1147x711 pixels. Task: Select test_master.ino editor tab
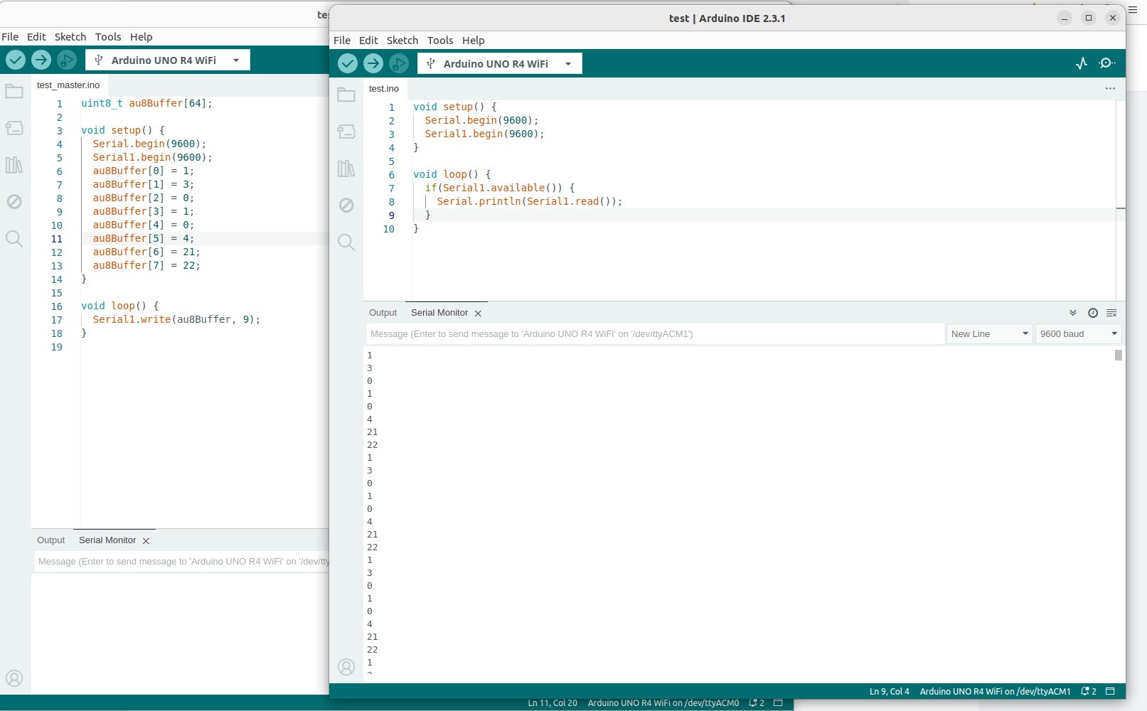[68, 85]
